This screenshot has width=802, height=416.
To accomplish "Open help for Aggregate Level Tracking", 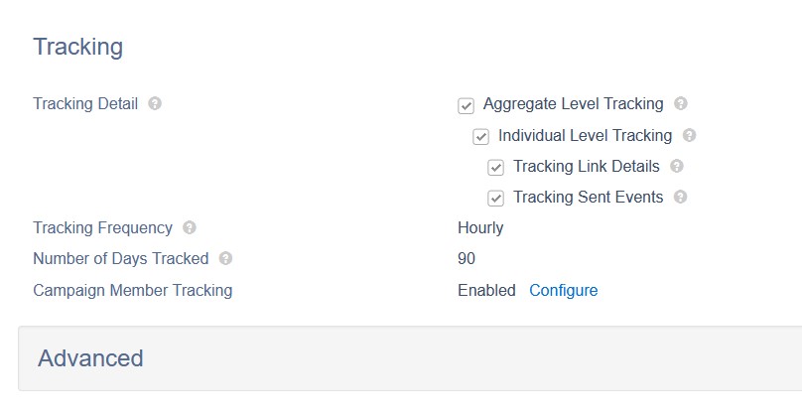I will 681,103.
